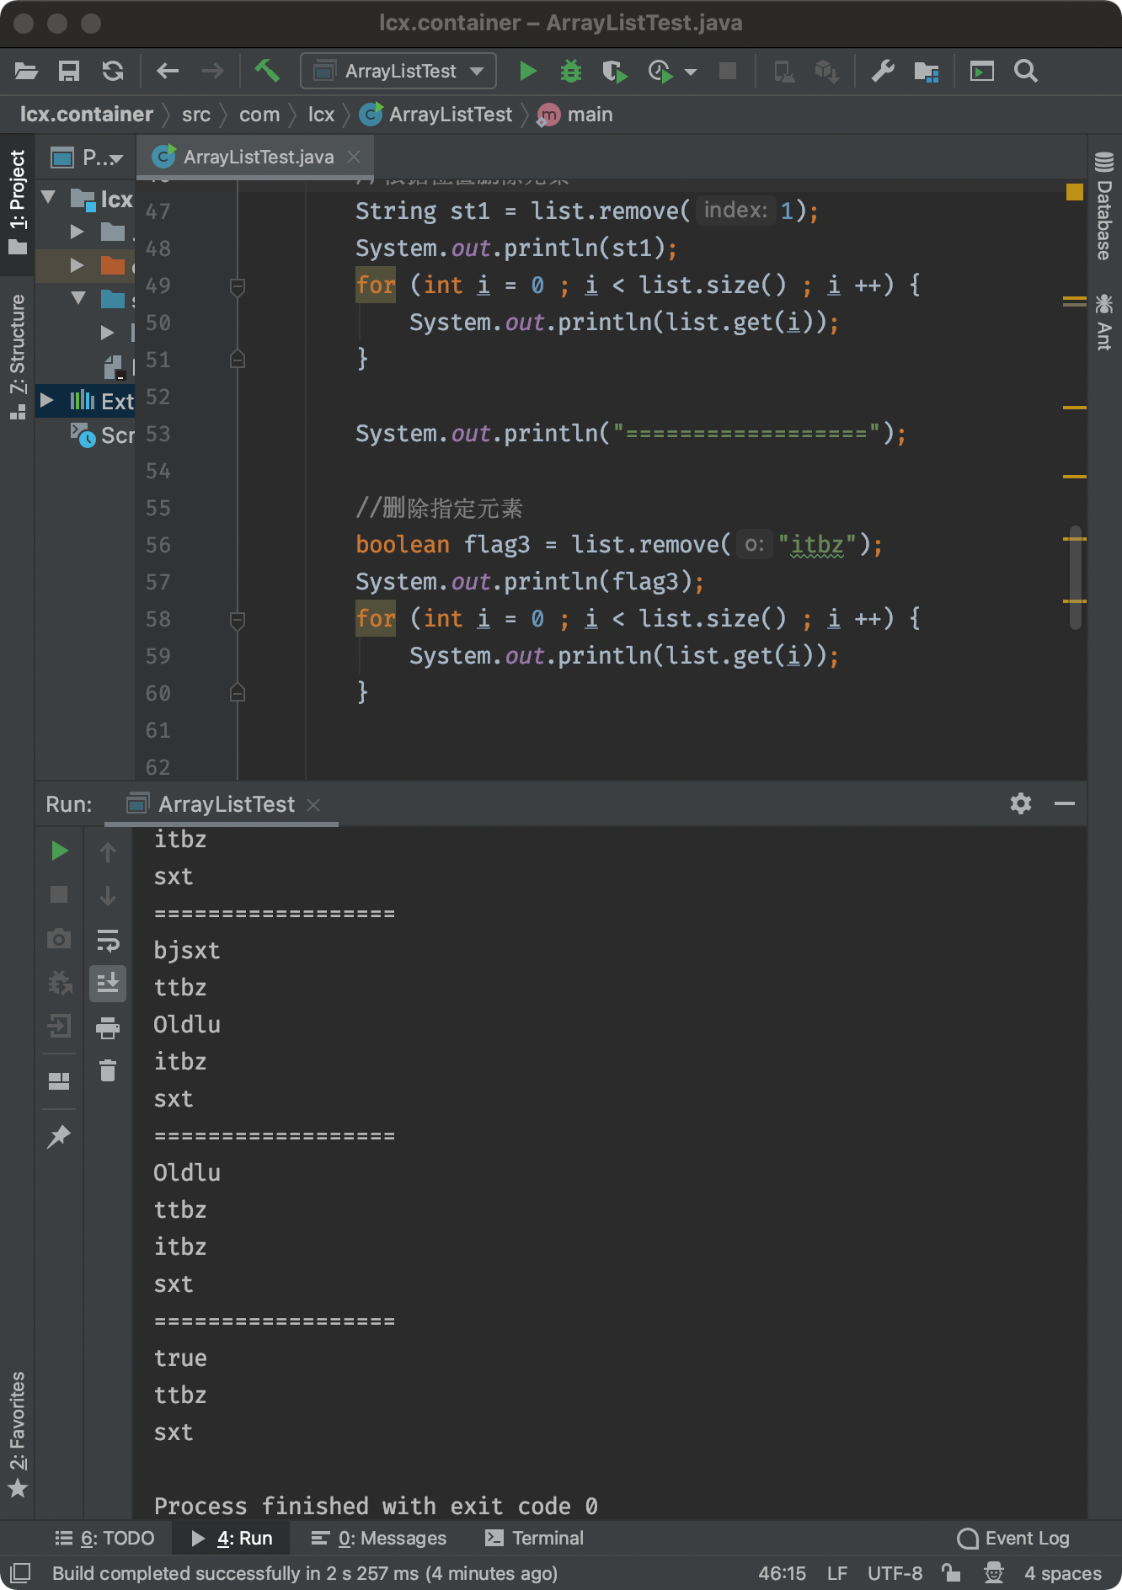Click main method in the breadcrumb

(575, 115)
